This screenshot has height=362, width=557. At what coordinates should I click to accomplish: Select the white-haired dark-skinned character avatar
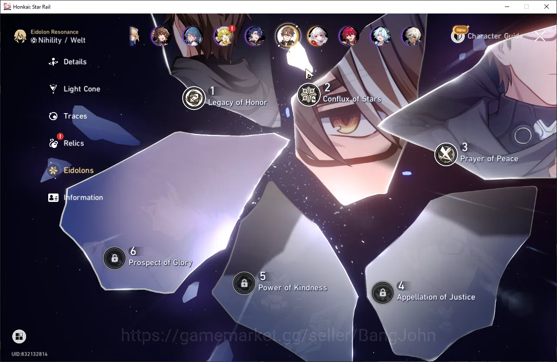pos(411,36)
